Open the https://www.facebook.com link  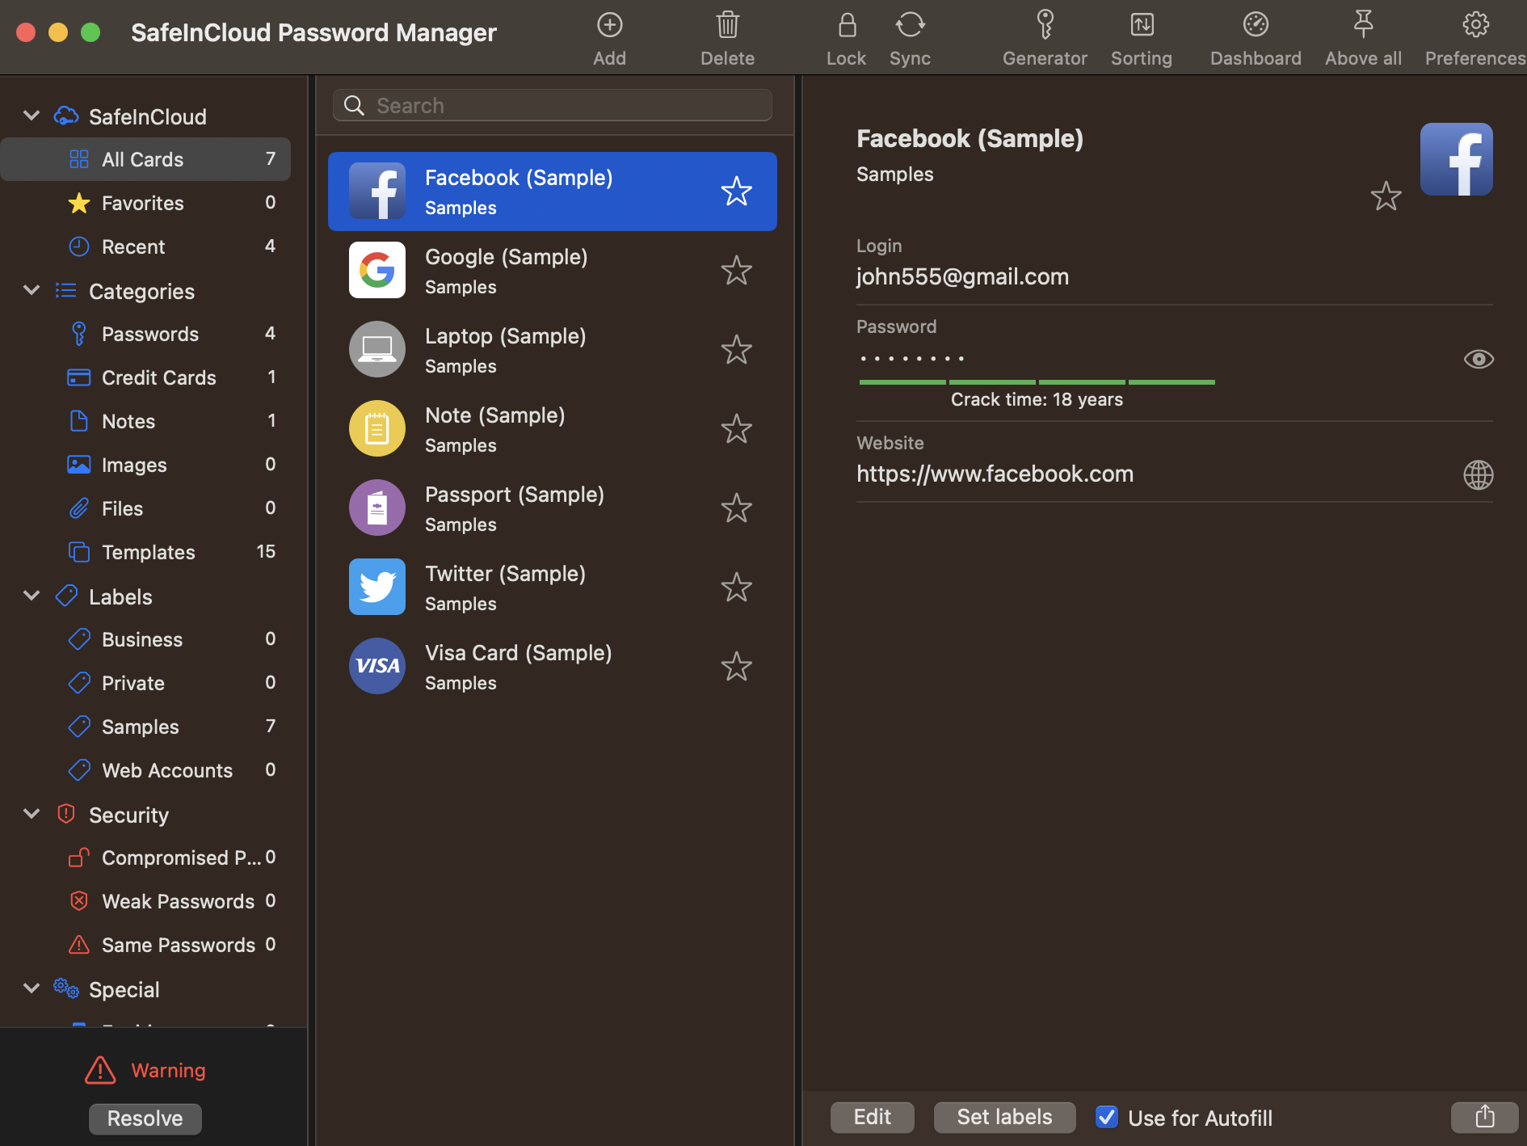click(x=995, y=474)
